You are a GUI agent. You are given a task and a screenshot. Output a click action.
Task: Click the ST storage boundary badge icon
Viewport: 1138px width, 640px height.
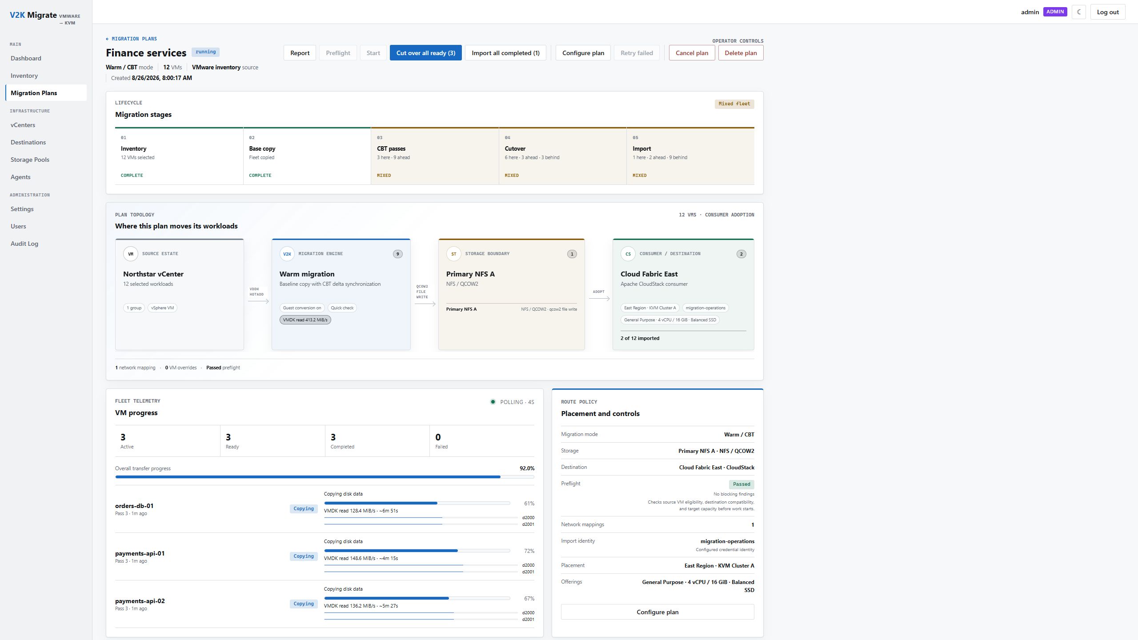[454, 254]
